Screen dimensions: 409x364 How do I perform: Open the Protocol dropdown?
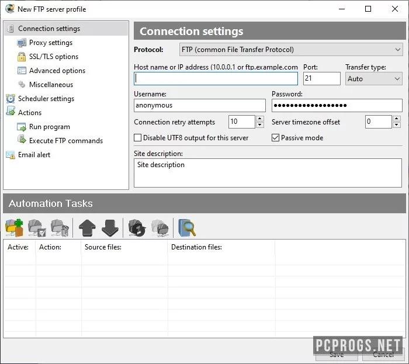291,50
